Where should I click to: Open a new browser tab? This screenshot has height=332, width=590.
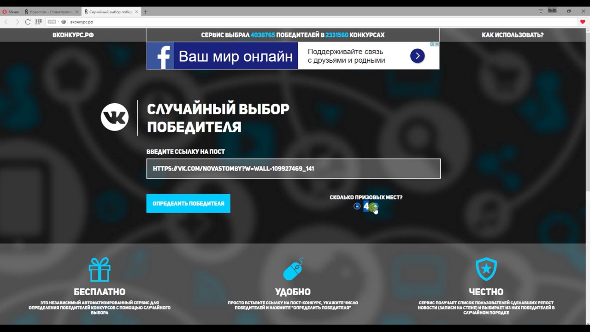[x=146, y=12]
